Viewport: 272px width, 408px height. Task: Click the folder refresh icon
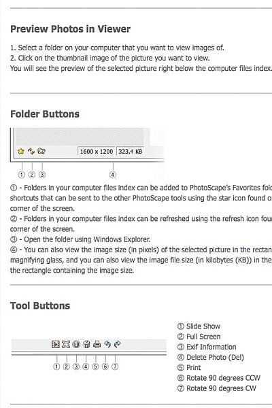[x=31, y=151]
